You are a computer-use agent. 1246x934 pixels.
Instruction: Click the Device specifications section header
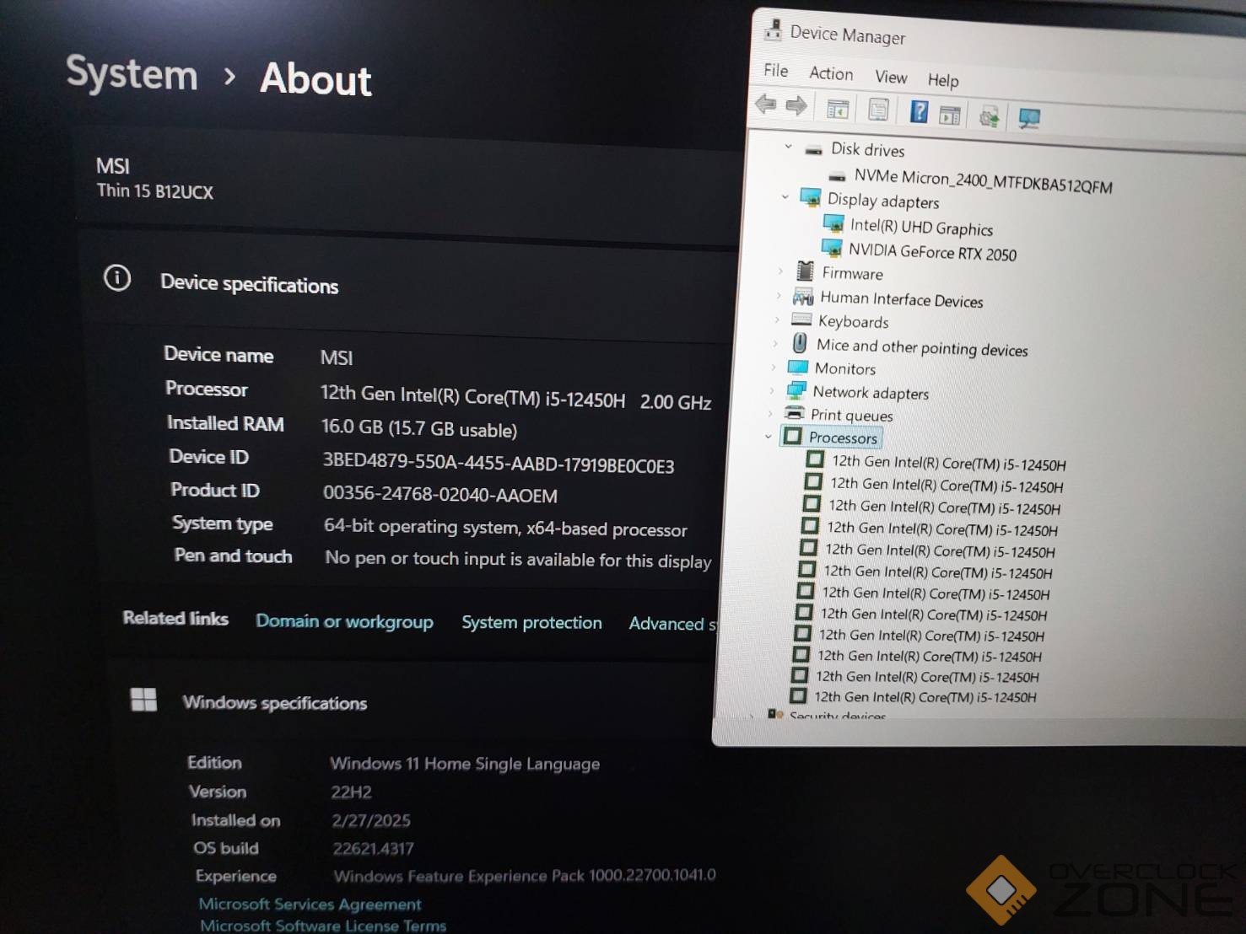tap(249, 284)
